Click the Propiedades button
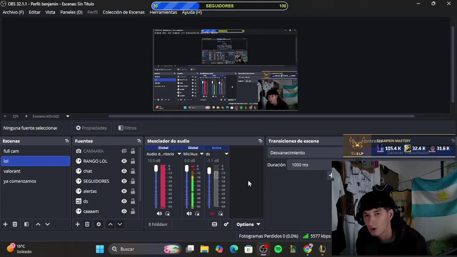The width and height of the screenshot is (457, 257). pyautogui.click(x=91, y=128)
